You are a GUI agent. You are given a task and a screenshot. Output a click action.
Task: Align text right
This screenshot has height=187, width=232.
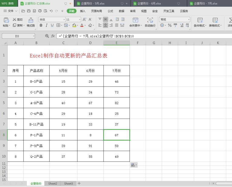coord(111,25)
